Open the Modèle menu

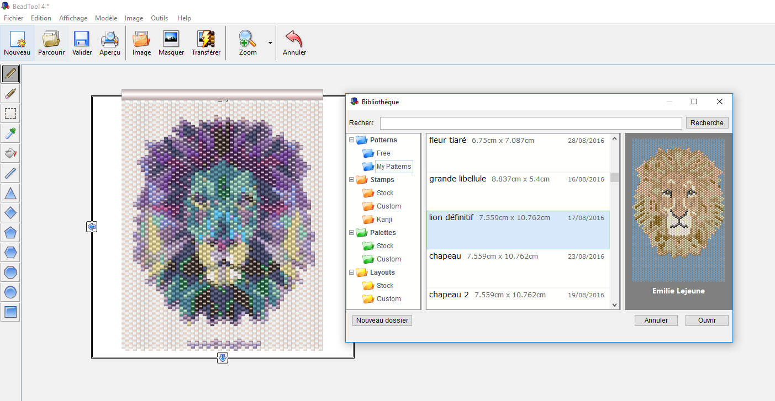pos(106,18)
